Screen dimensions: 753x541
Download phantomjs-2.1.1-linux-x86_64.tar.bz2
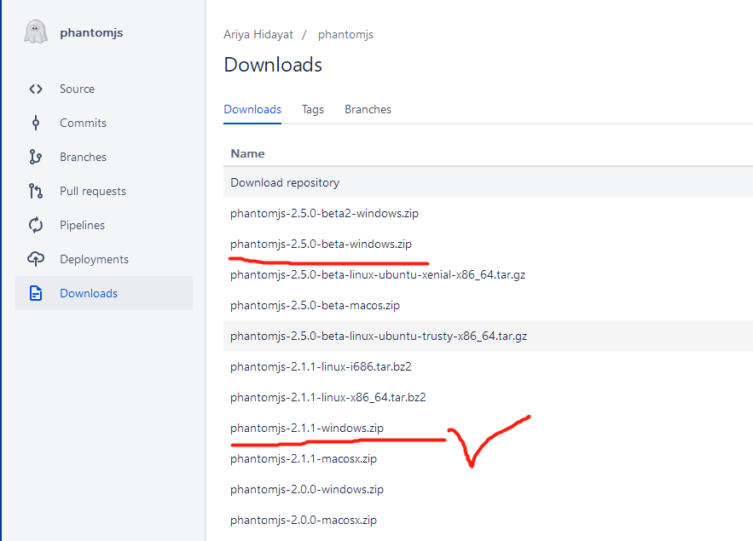[327, 397]
